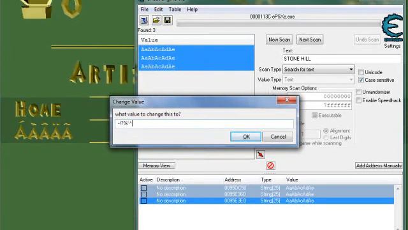Click value AaAbAcAdAe in 0095E3E0 row
Screen dimensions: 408x230
[x=300, y=201]
